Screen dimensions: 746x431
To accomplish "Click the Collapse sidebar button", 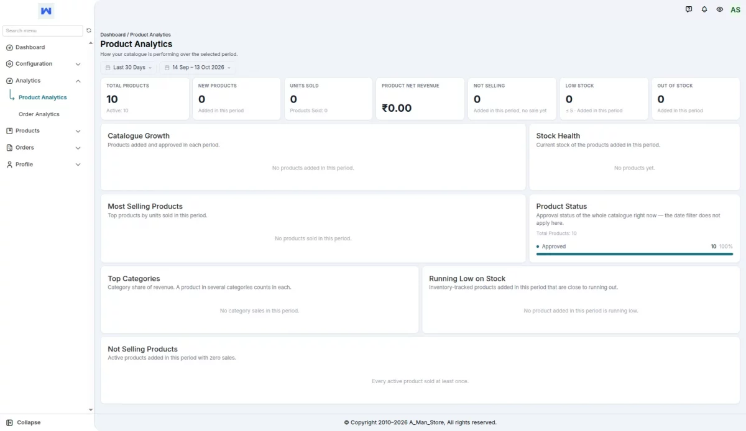I will tap(24, 422).
